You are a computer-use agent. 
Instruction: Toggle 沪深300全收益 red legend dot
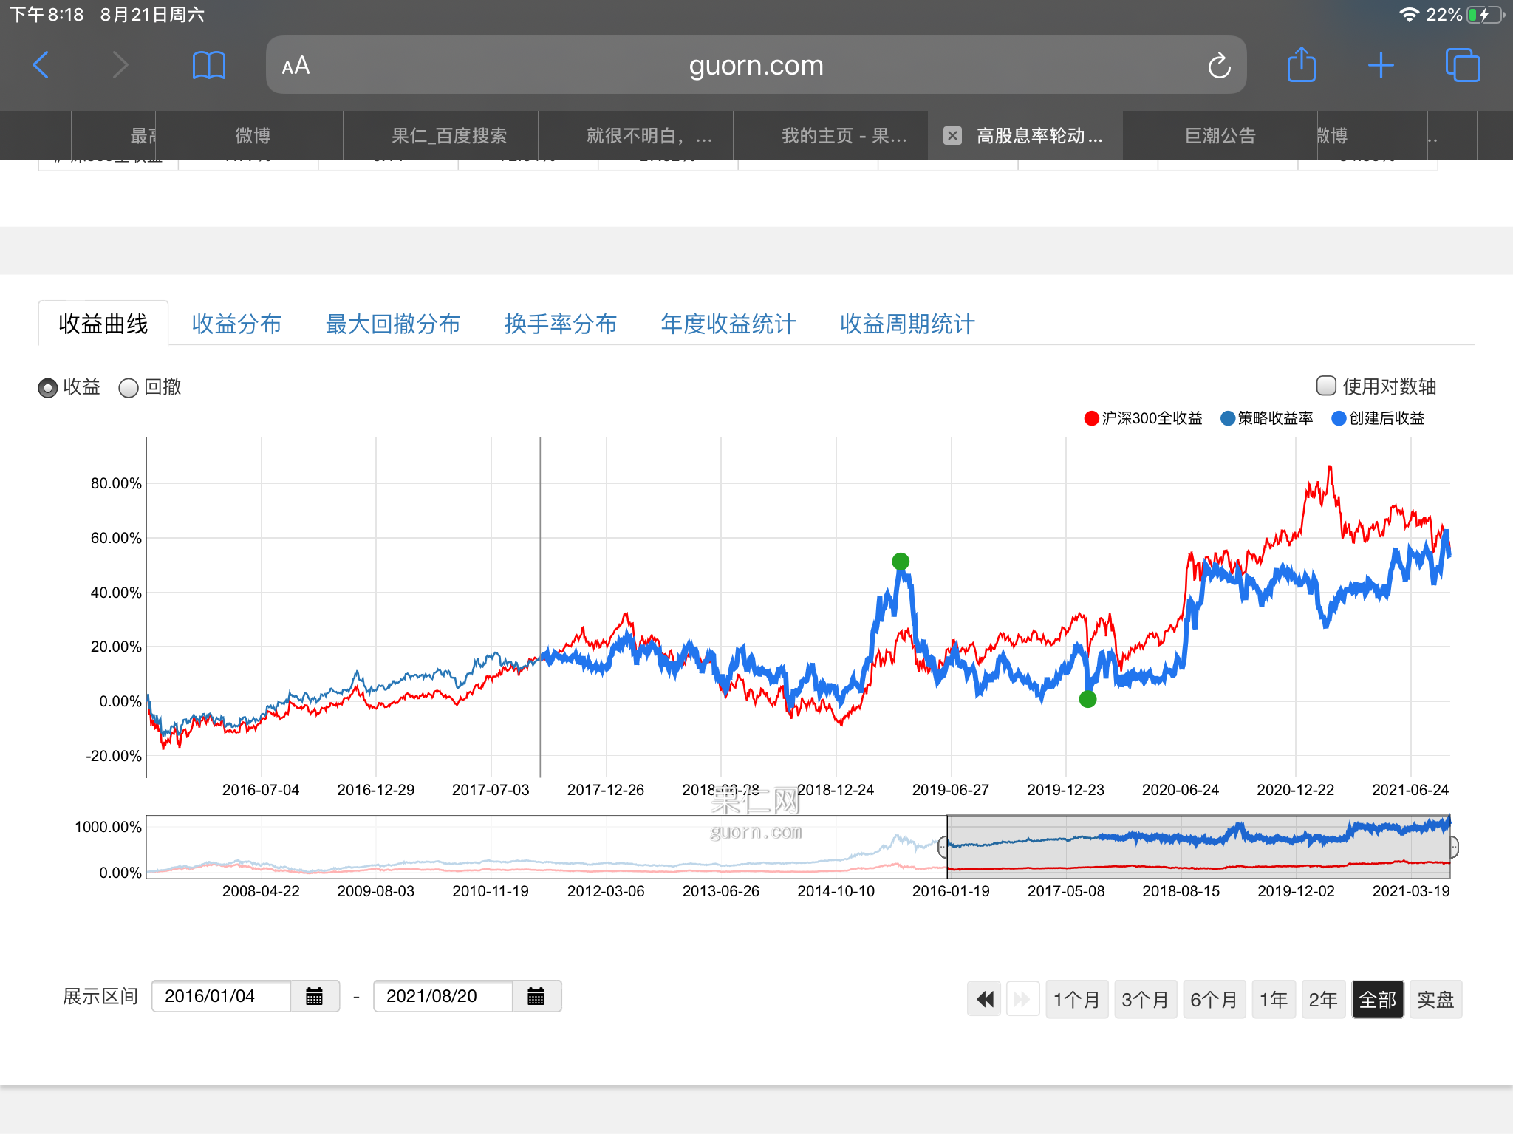point(1091,418)
